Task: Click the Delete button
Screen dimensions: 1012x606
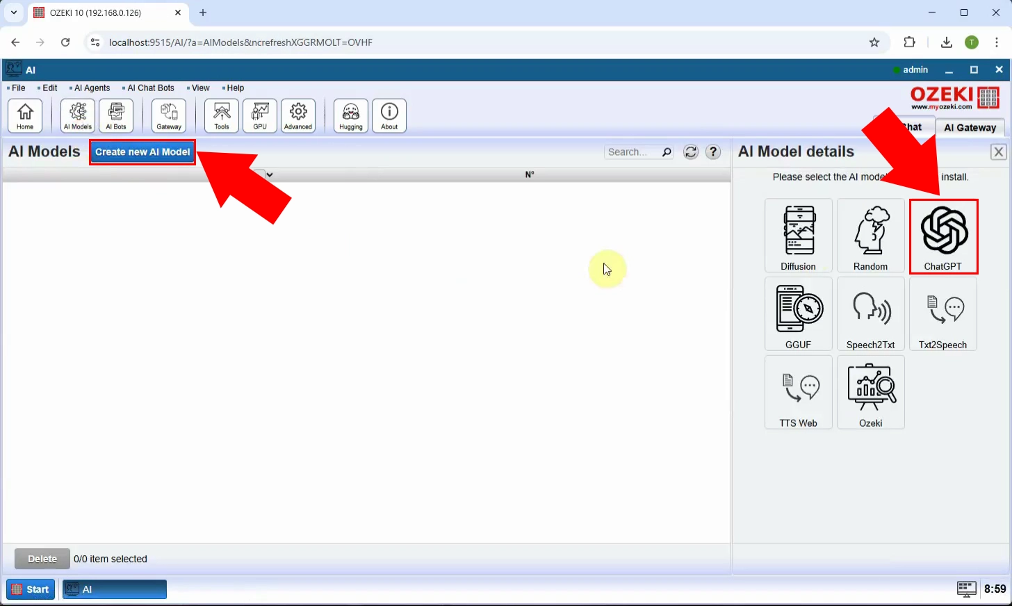Action: pyautogui.click(x=42, y=559)
